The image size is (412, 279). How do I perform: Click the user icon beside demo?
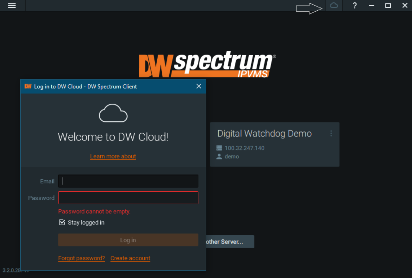coord(219,156)
